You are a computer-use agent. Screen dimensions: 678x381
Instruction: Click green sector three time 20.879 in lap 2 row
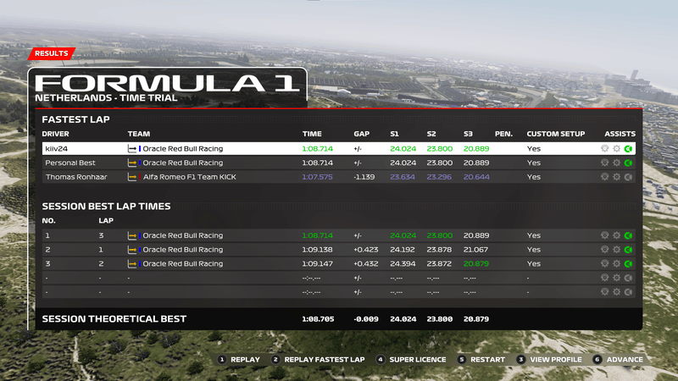[x=476, y=263]
